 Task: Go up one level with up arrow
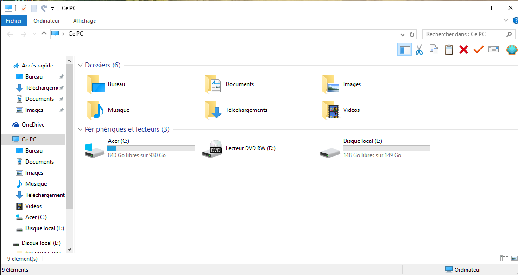point(44,34)
